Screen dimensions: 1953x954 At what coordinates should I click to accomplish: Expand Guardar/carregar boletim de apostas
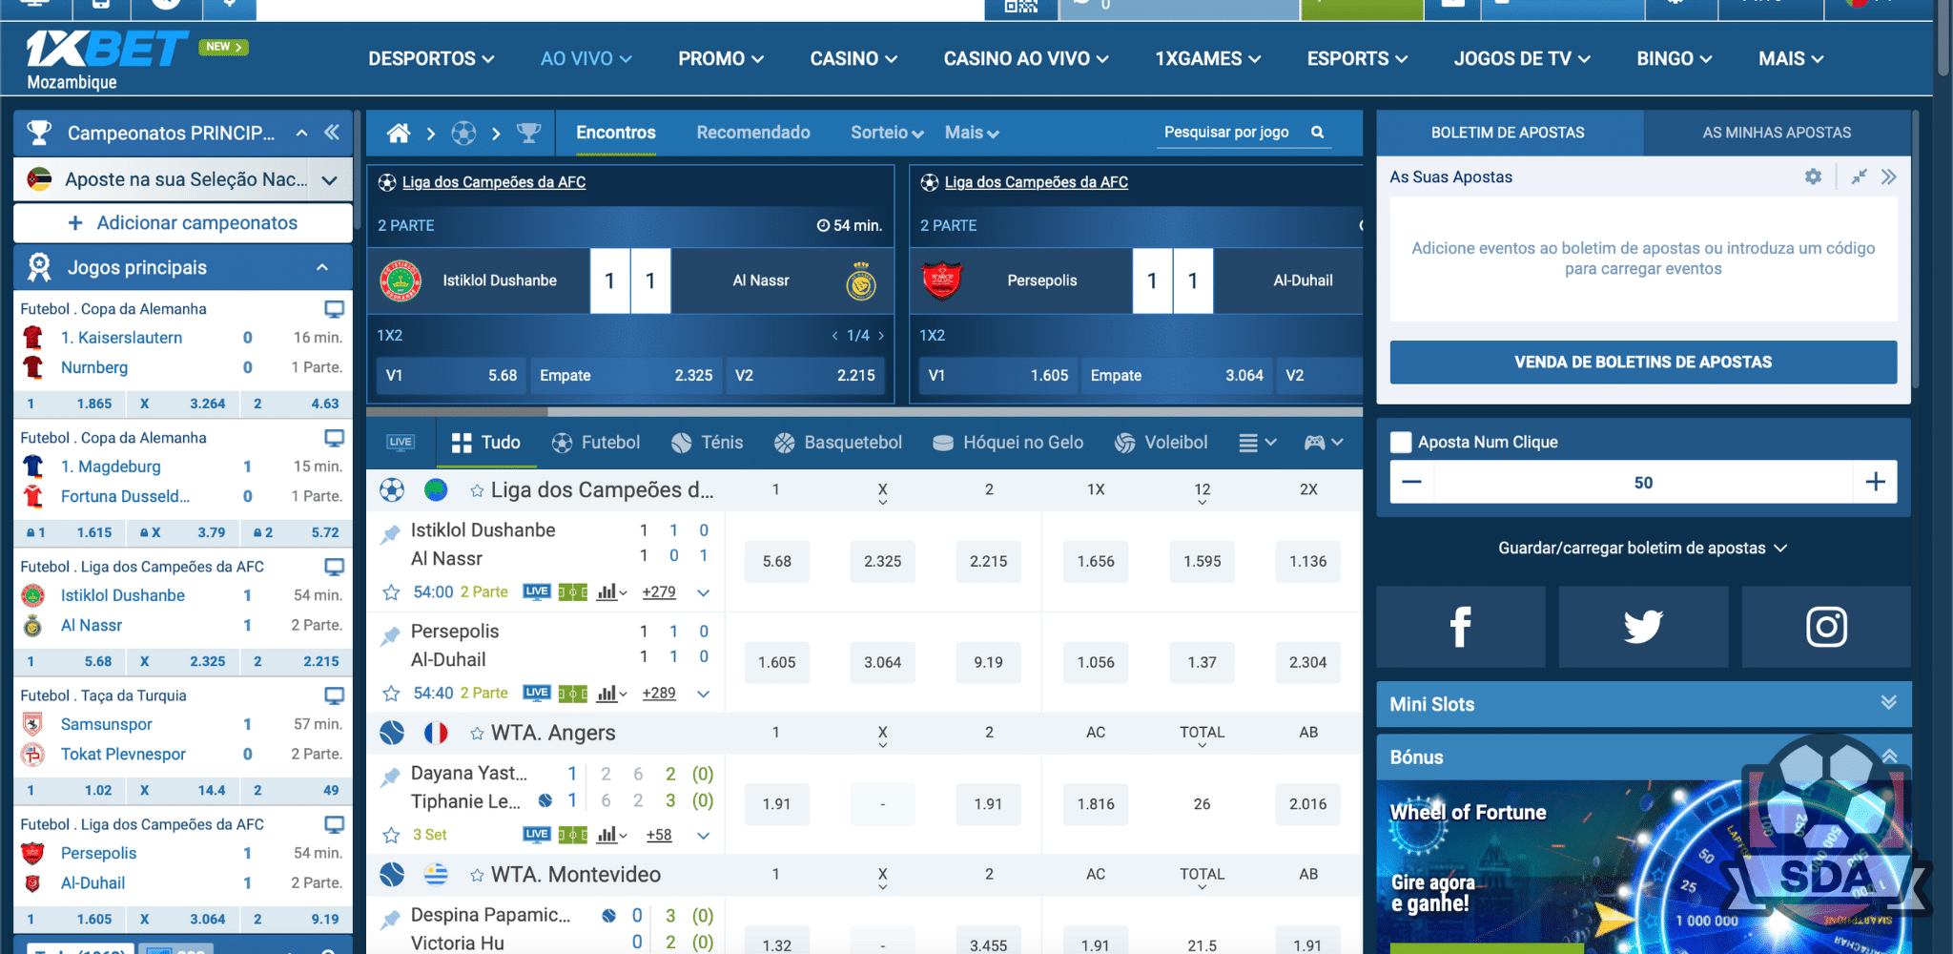pyautogui.click(x=1642, y=548)
